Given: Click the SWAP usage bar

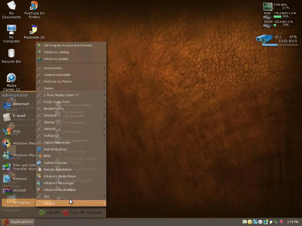Looking at the screenshot, I should coord(285,25).
